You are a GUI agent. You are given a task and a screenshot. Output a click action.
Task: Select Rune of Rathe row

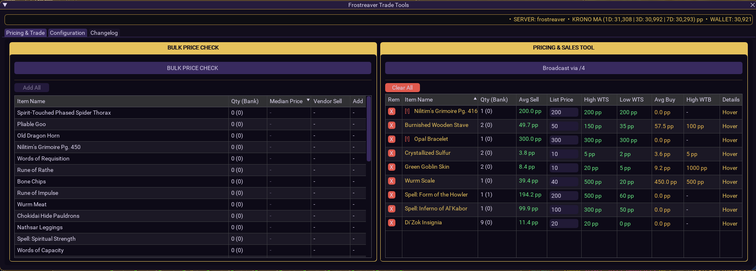(x=190, y=170)
